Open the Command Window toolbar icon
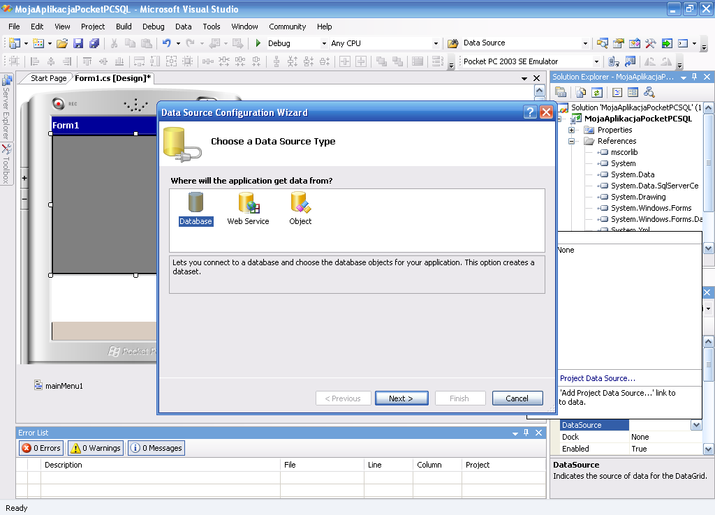The width and height of the screenshot is (715, 515). (x=683, y=43)
